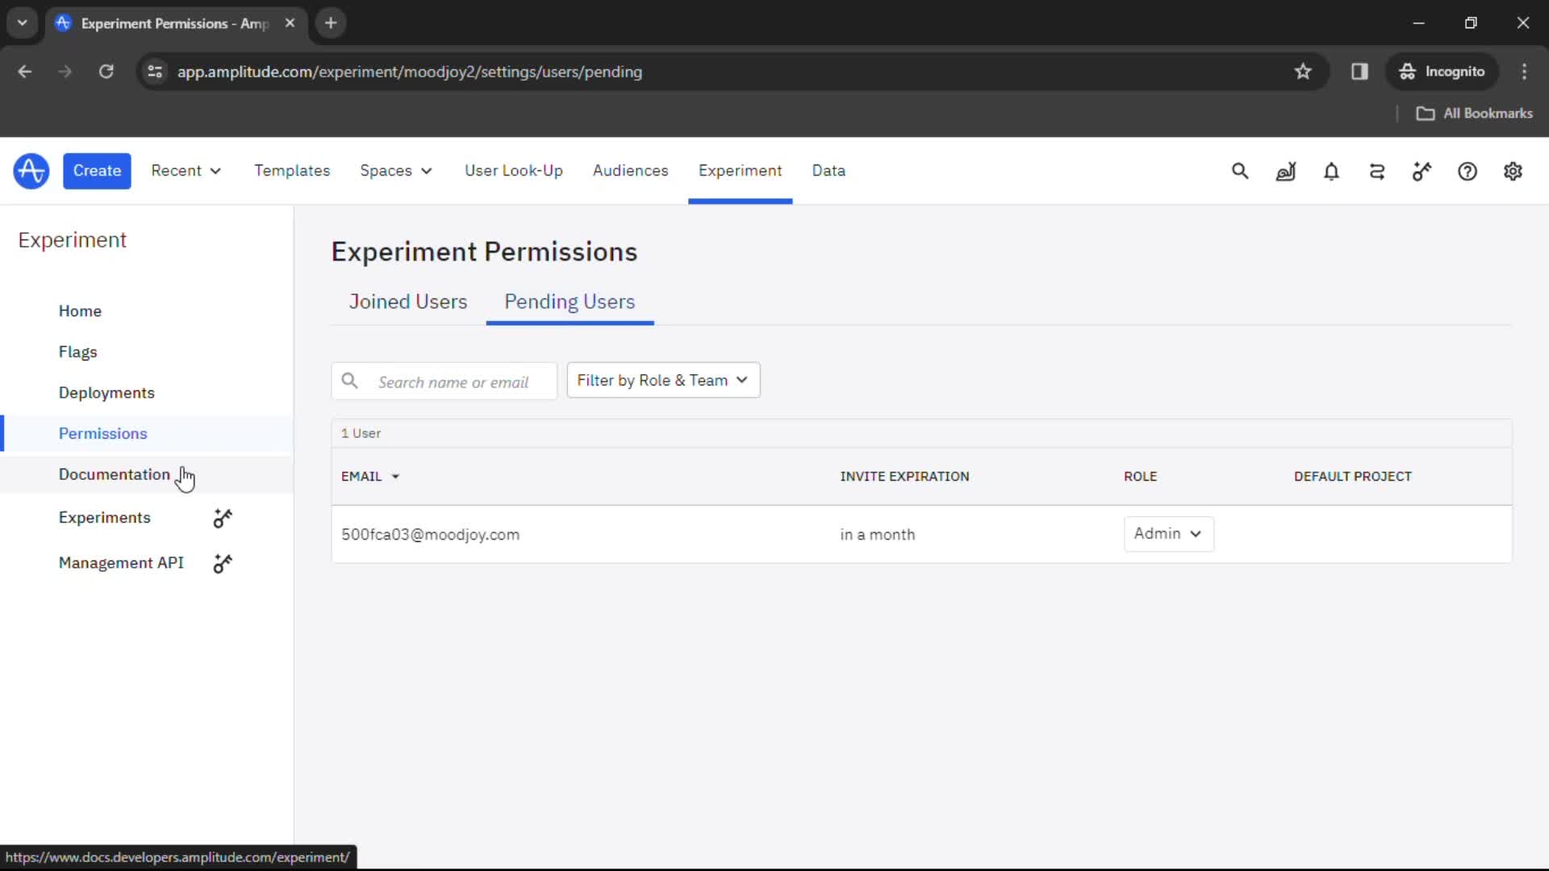Expand the Filter by Role & Team dropdown
1549x871 pixels.
662,380
